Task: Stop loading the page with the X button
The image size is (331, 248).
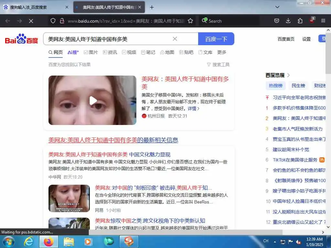Action: (x=31, y=21)
